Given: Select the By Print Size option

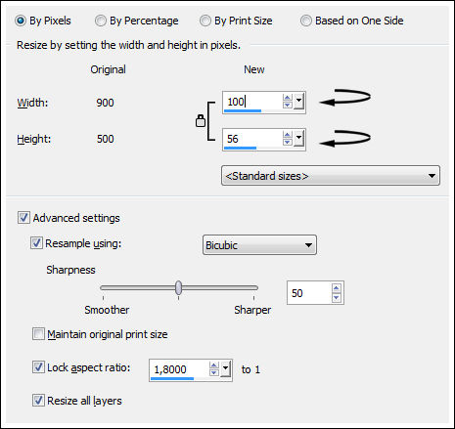Looking at the screenshot, I should coord(236,21).
